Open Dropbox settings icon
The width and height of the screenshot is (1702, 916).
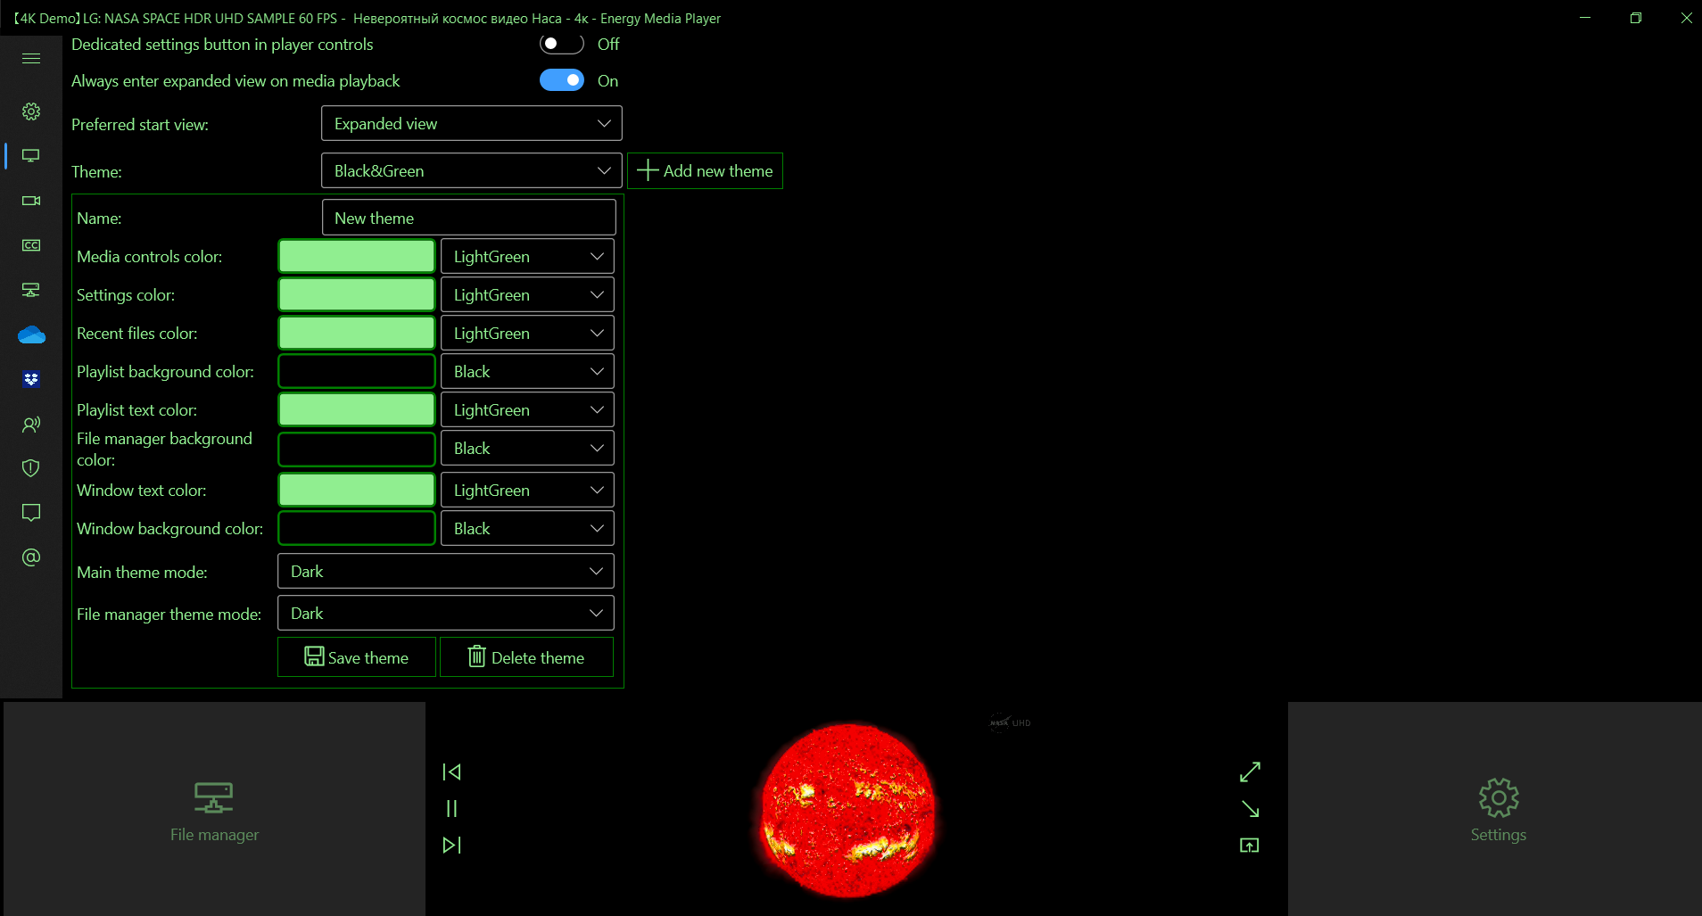[31, 379]
